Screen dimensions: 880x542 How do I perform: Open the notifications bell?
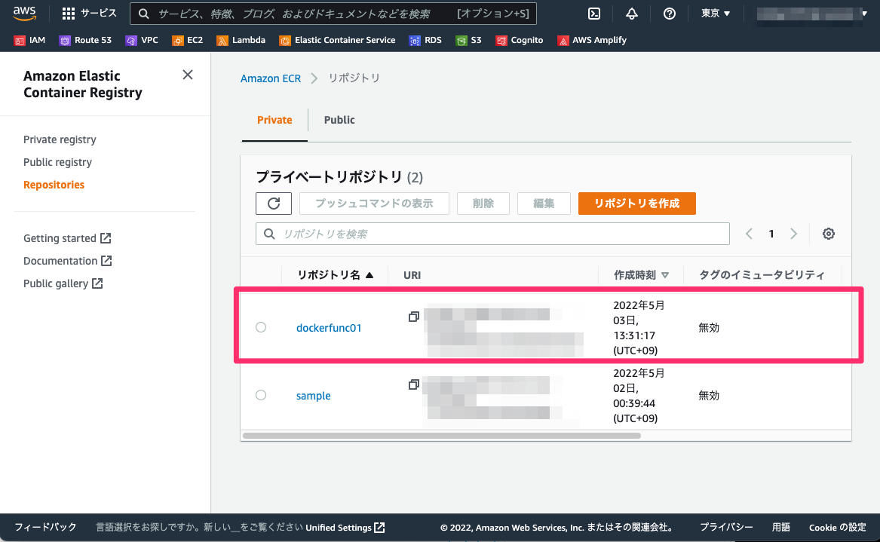tap(631, 14)
